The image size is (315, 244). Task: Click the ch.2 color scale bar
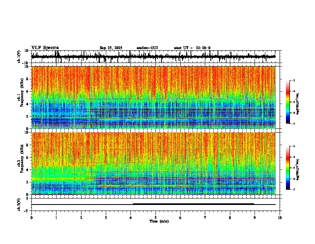[x=288, y=168]
